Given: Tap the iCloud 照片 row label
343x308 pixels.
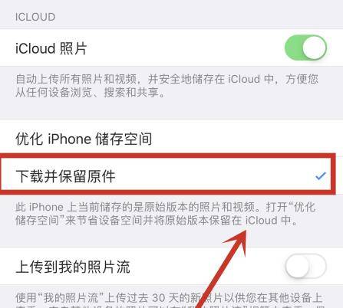Looking at the screenshot, I should coord(51,48).
